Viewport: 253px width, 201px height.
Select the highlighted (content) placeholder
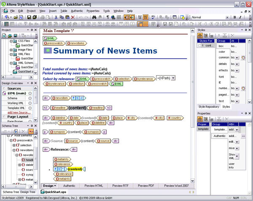[x=75, y=169]
